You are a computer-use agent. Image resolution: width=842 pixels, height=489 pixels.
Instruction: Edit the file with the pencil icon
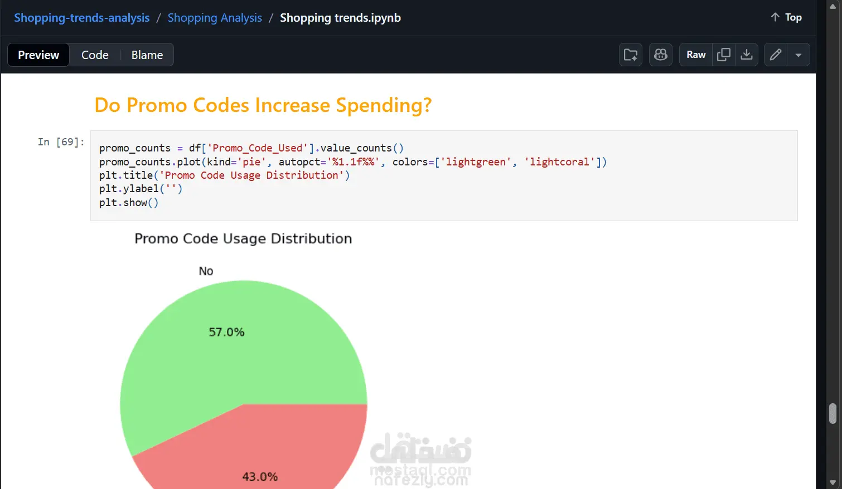click(x=775, y=55)
